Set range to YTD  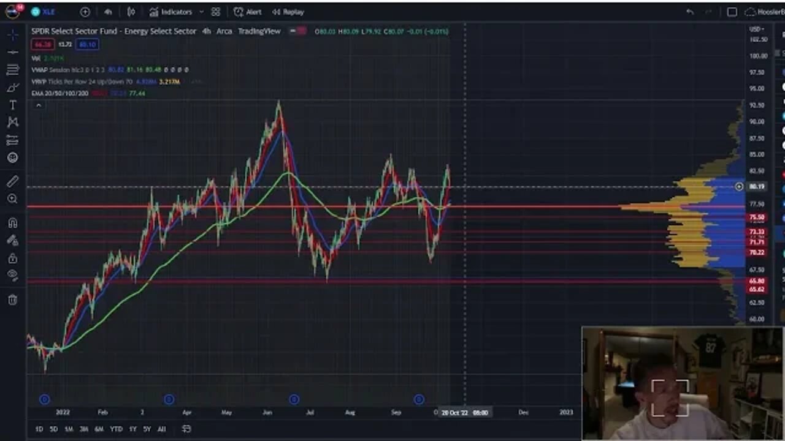pyautogui.click(x=116, y=429)
